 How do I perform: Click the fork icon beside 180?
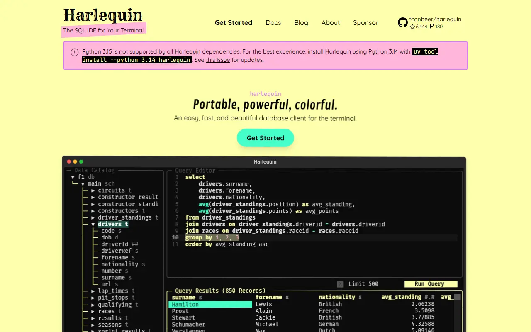[x=431, y=27]
